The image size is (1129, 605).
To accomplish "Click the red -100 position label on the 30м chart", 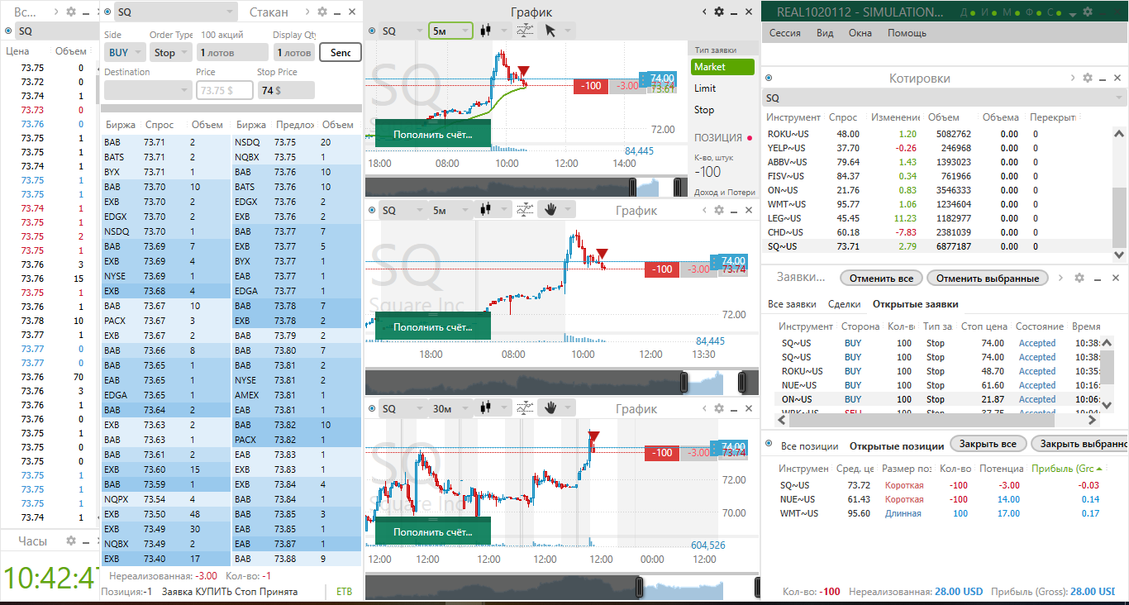I will pyautogui.click(x=662, y=452).
